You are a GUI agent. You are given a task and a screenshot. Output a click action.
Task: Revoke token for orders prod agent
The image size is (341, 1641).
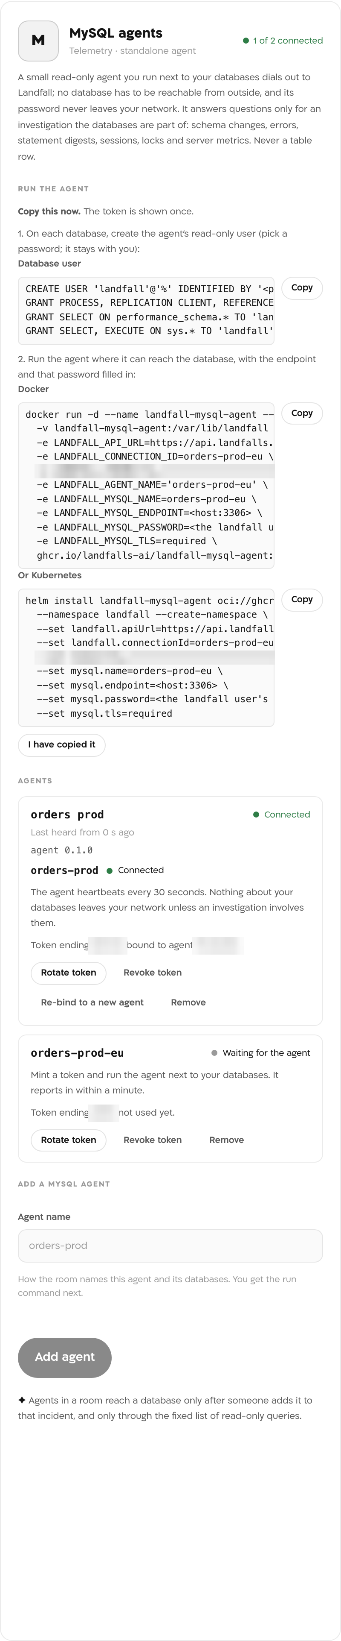click(x=153, y=973)
